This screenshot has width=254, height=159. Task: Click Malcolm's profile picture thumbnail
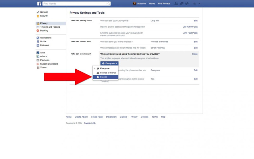click(x=135, y=4)
